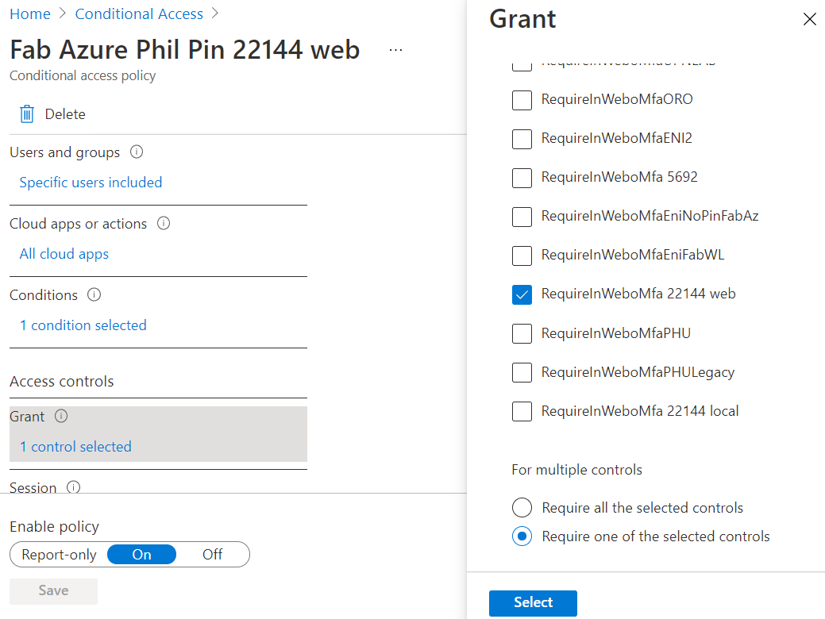Click the info icon next to Cloud apps or actions
The image size is (825, 619).
click(x=164, y=224)
